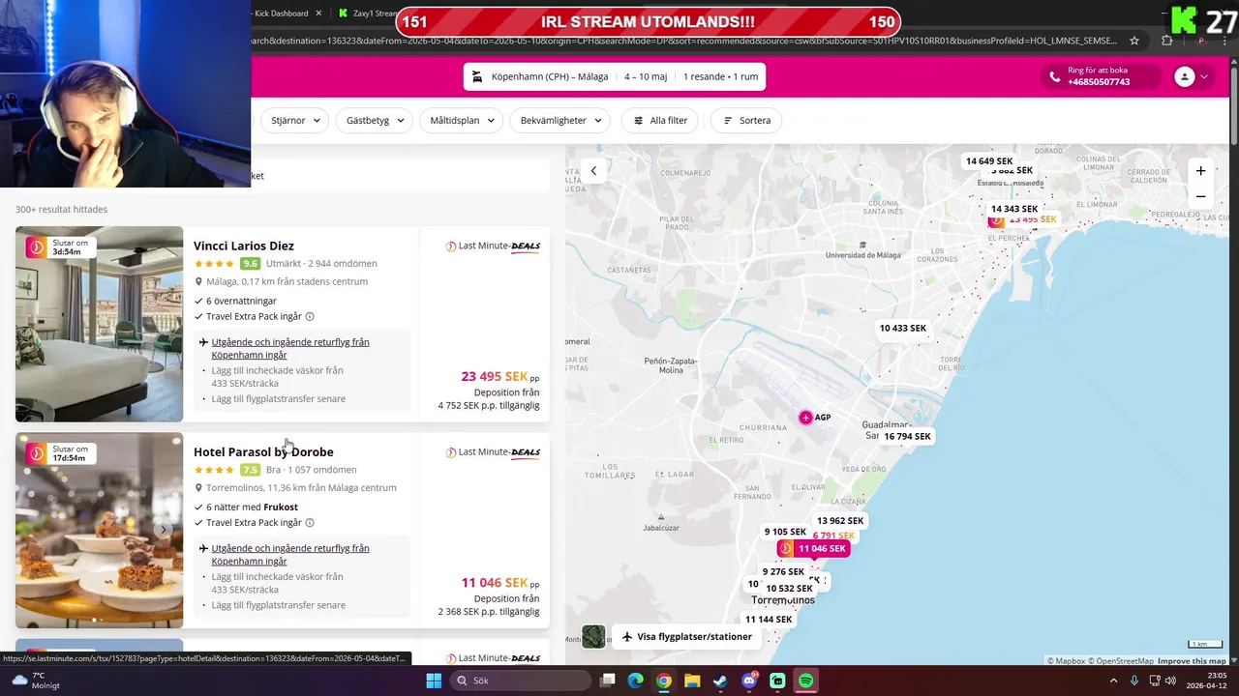Click the Sök search box on the taskbar
The height and width of the screenshot is (696, 1239).
[x=521, y=681]
